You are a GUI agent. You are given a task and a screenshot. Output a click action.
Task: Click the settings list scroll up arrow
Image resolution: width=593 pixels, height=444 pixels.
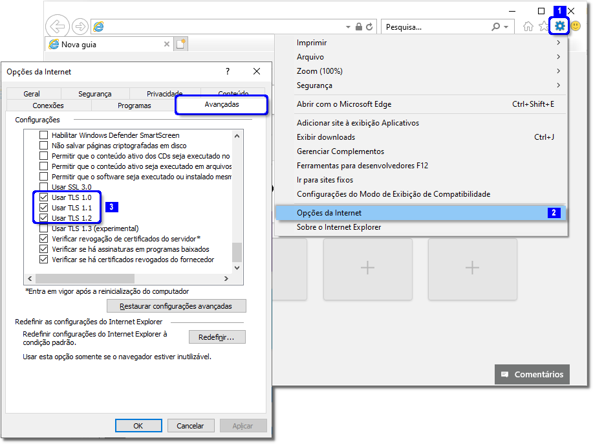(237, 136)
